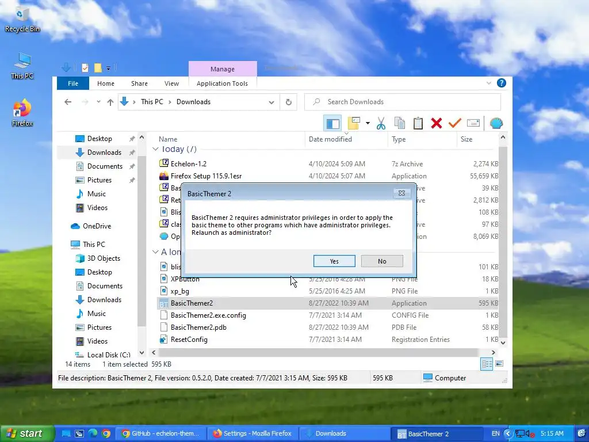Click new folder icon in quick access toolbar
Image resolution: width=589 pixels, height=442 pixels.
pyautogui.click(x=98, y=68)
